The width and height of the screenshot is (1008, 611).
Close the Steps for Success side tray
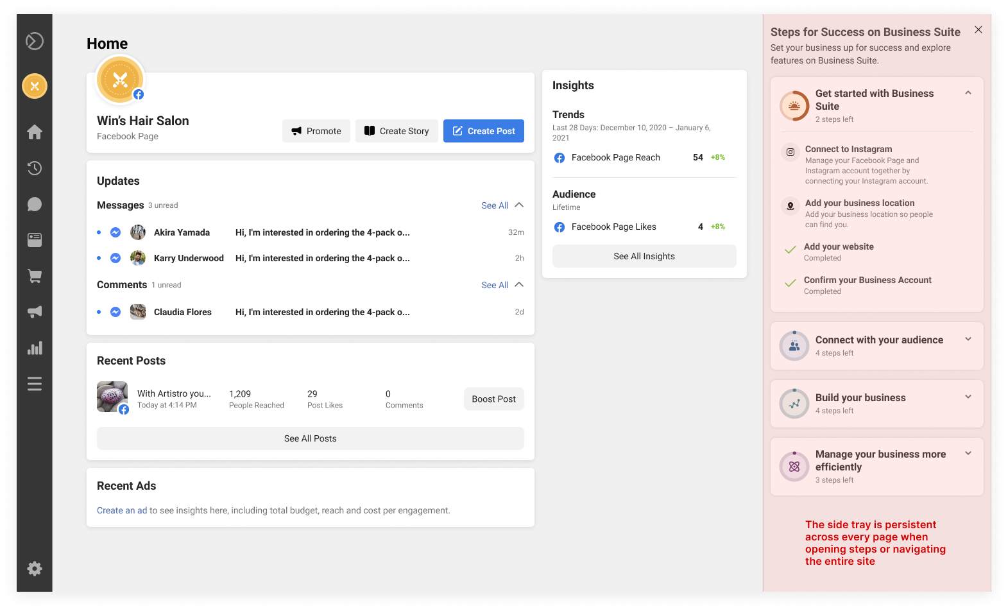pos(978,30)
